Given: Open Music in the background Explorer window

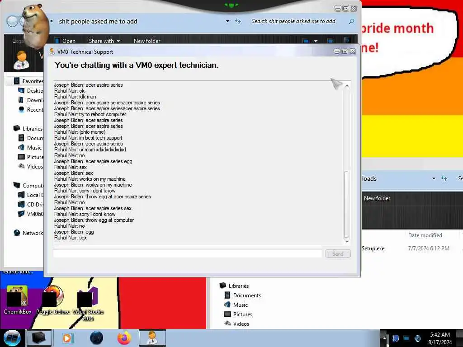Looking at the screenshot, I should (x=236, y=305).
